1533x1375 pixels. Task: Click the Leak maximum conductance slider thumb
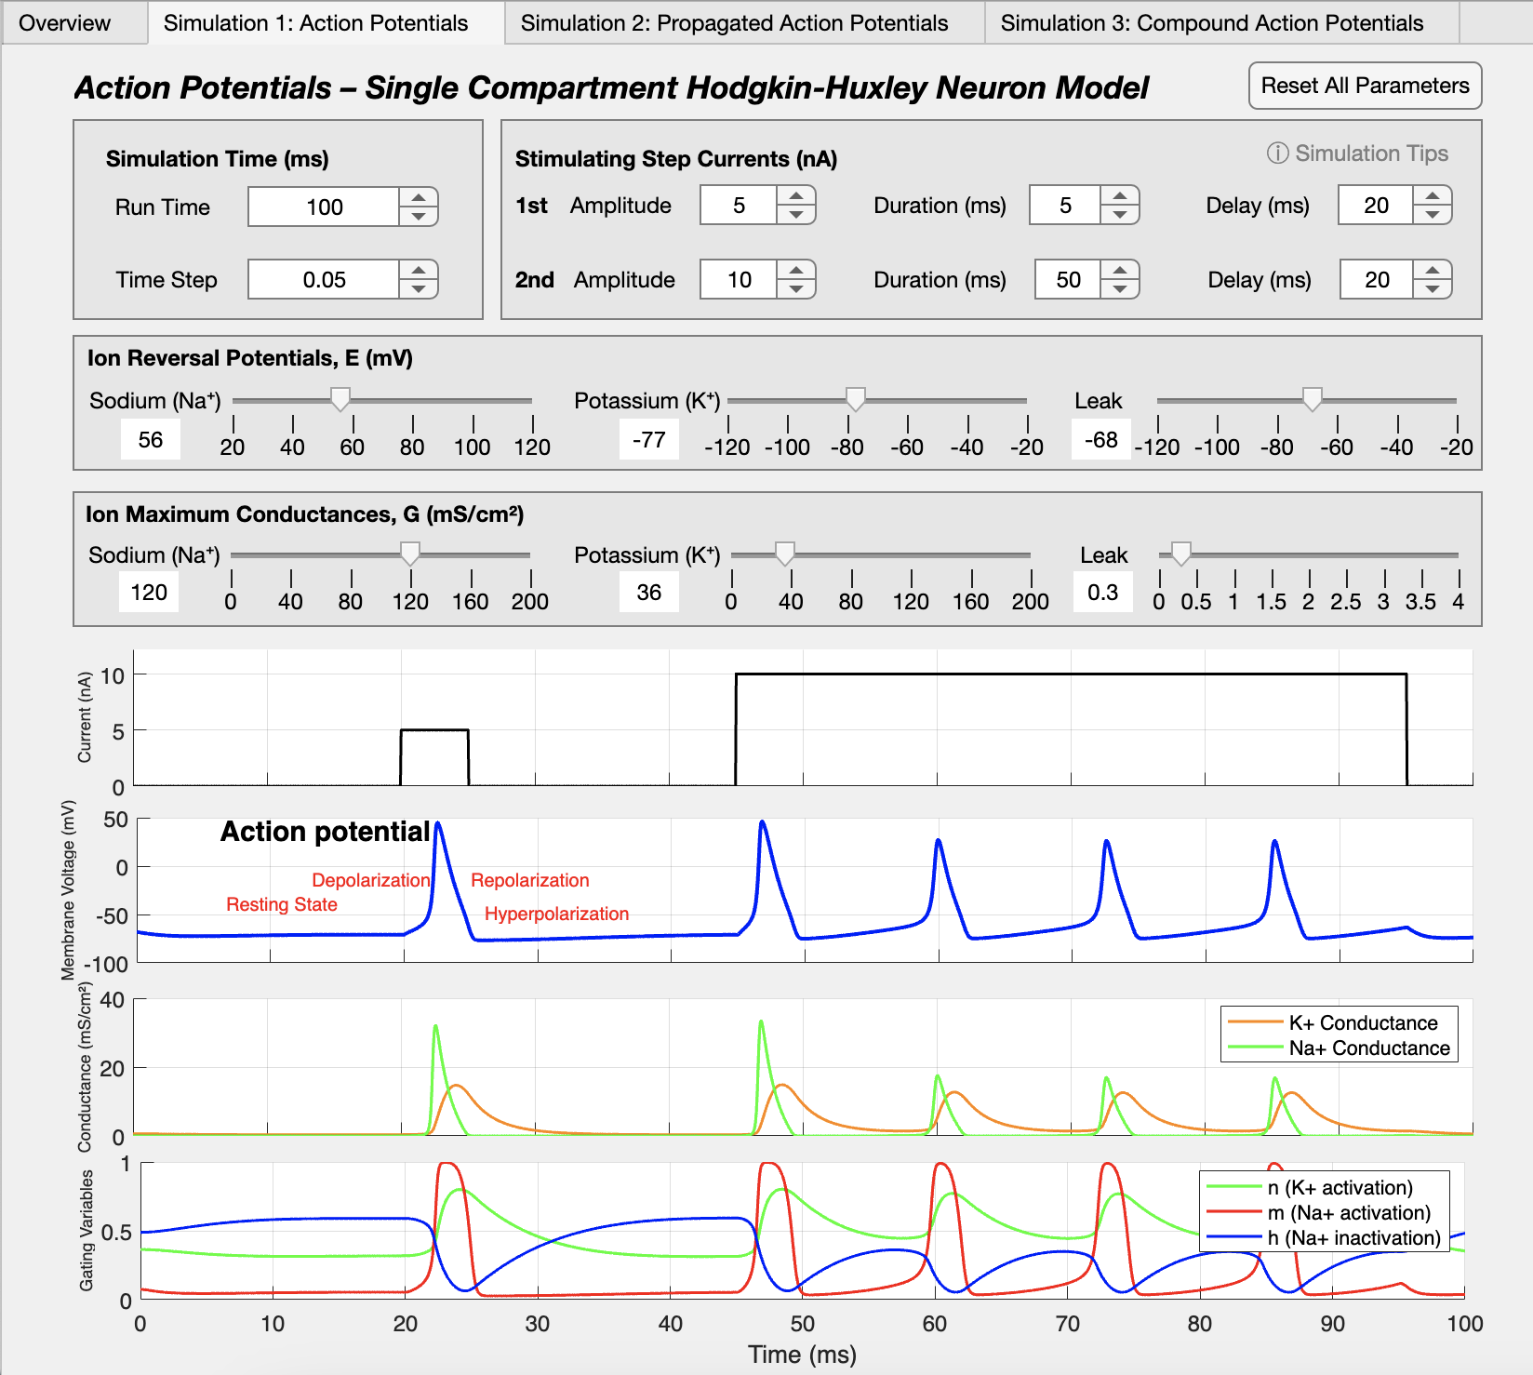(1181, 554)
